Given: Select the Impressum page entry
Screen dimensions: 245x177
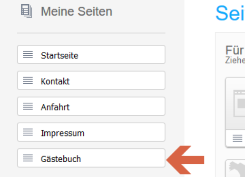Looking at the screenshot, I should 91,132.
